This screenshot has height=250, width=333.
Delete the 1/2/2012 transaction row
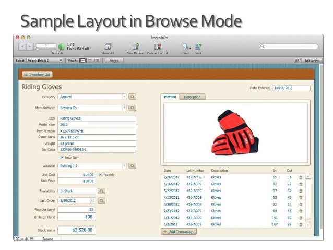click(x=301, y=224)
